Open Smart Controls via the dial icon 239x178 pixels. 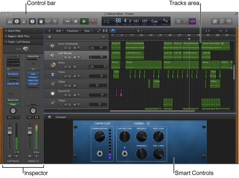(40, 21)
